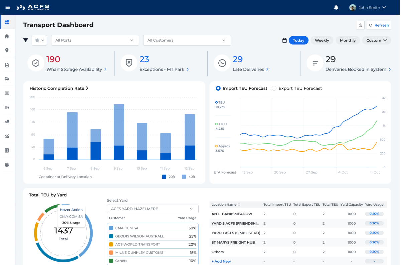Click the filter funnel icon
The image size is (401, 265).
(26, 40)
